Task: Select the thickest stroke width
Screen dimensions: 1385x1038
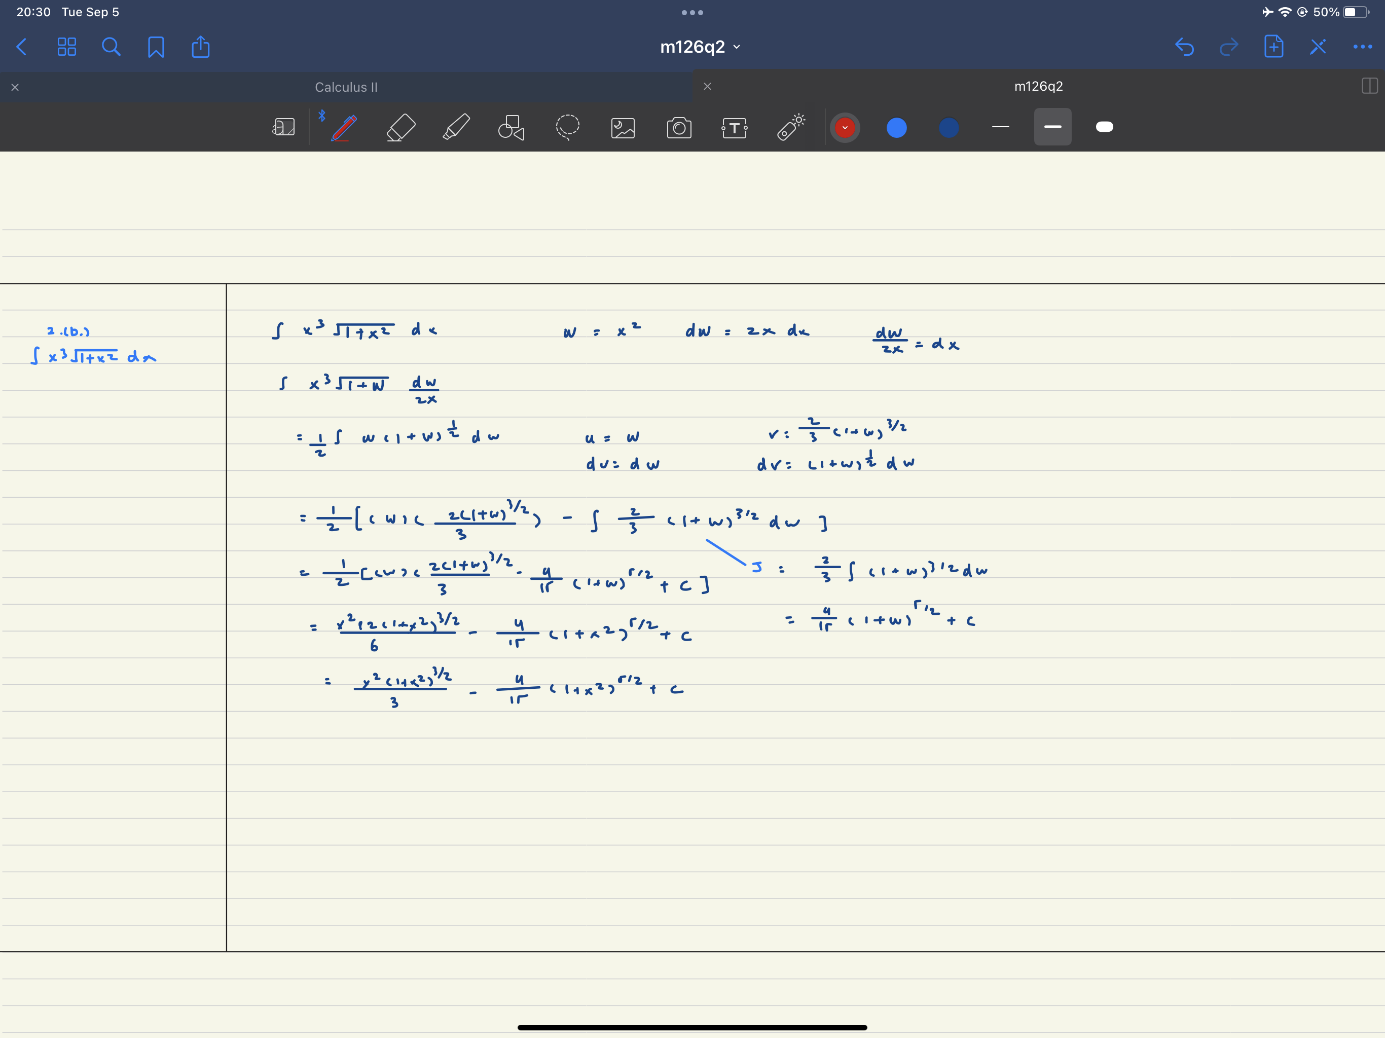Action: [x=1105, y=127]
